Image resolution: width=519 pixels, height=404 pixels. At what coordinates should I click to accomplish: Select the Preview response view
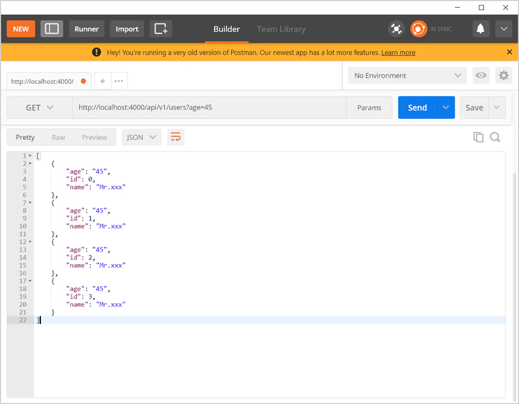[95, 138]
